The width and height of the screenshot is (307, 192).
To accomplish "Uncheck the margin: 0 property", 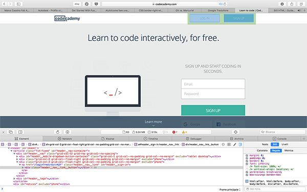I will pyautogui.click(x=247, y=155).
